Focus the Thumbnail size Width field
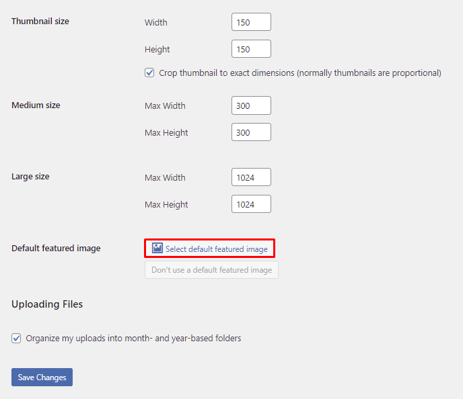The width and height of the screenshot is (463, 399). point(251,22)
